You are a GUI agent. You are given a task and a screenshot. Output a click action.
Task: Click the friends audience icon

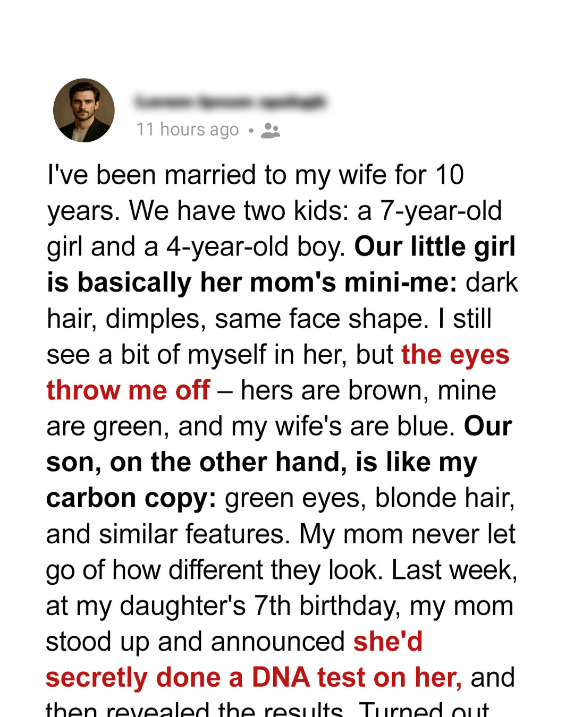click(x=271, y=131)
